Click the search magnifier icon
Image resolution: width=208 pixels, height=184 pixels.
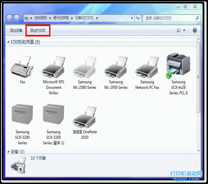pyautogui.click(x=197, y=18)
